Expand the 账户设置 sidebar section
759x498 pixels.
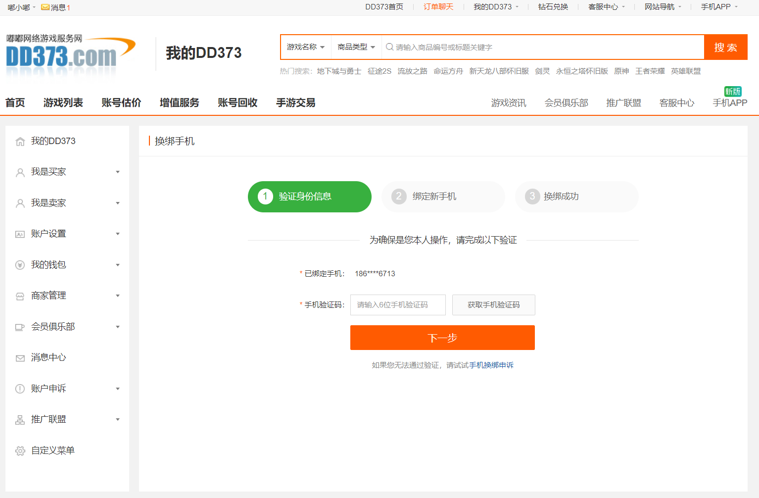pos(67,234)
